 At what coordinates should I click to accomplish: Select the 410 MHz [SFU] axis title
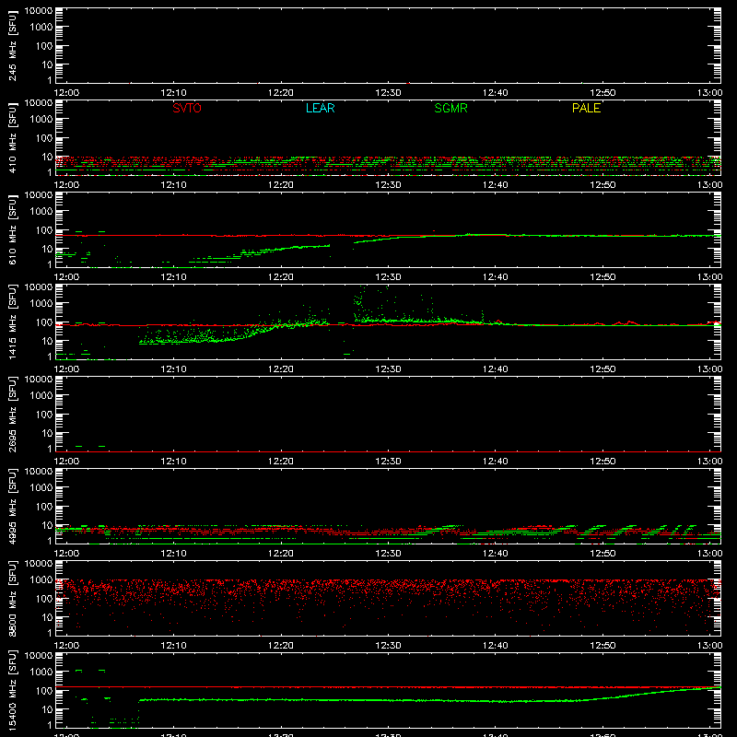12,137
